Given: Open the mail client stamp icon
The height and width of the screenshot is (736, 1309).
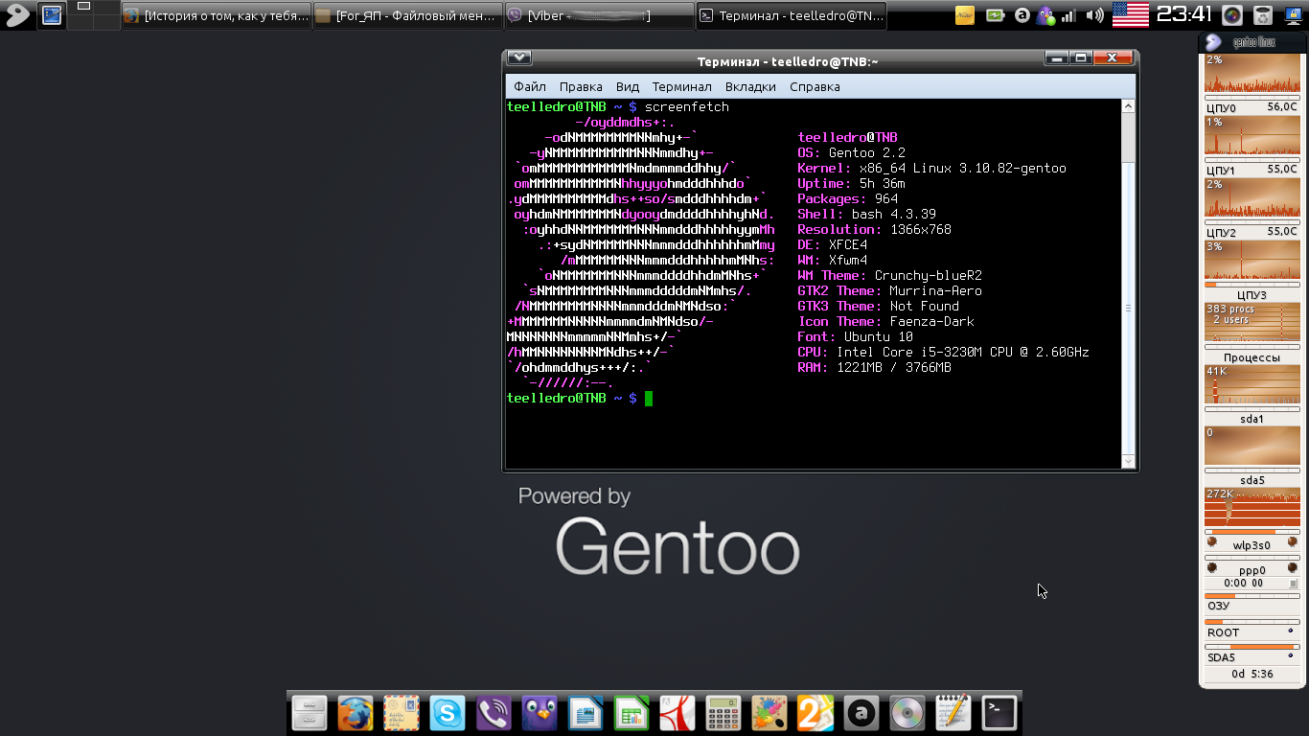Looking at the screenshot, I should tap(402, 713).
